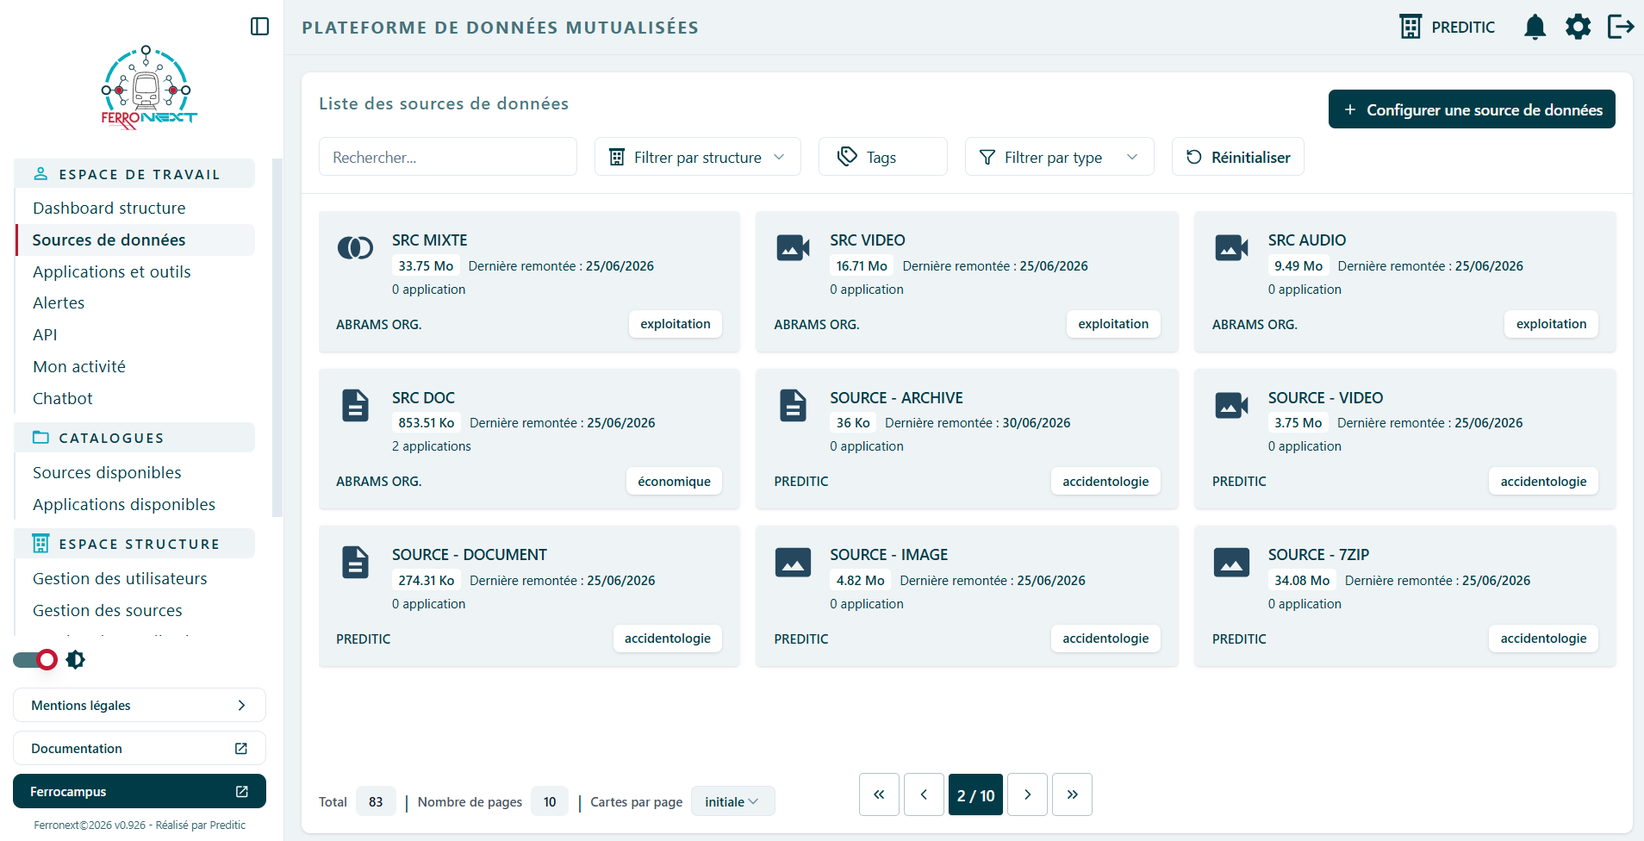Open Mon activité

pyautogui.click(x=79, y=366)
